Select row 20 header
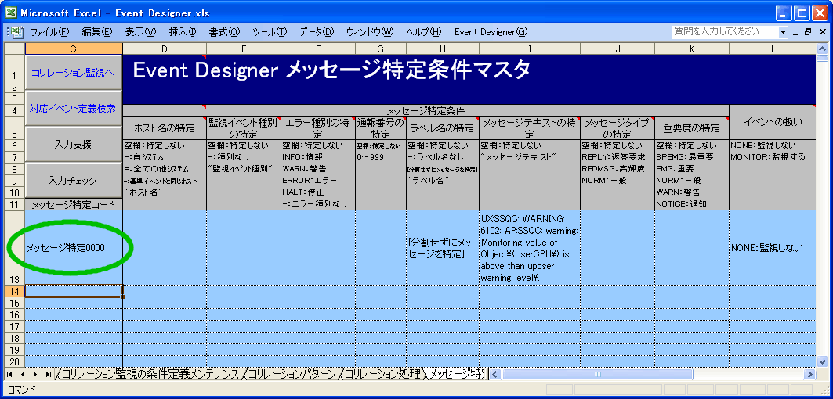This screenshot has height=399, width=833. pos(14,361)
